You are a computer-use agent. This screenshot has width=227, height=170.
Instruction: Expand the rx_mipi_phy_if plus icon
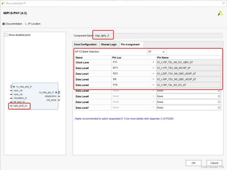tap(14, 87)
